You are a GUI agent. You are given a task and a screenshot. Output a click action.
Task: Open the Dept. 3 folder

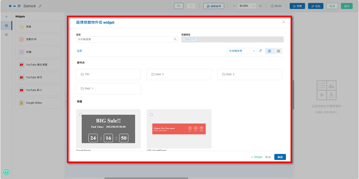click(179, 74)
